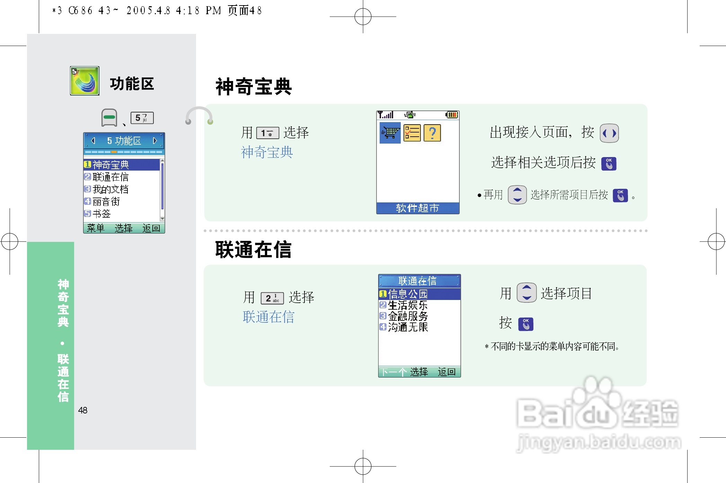The width and height of the screenshot is (726, 483).
Task: Select the checklist icon next to the cart
Action: pos(413,133)
